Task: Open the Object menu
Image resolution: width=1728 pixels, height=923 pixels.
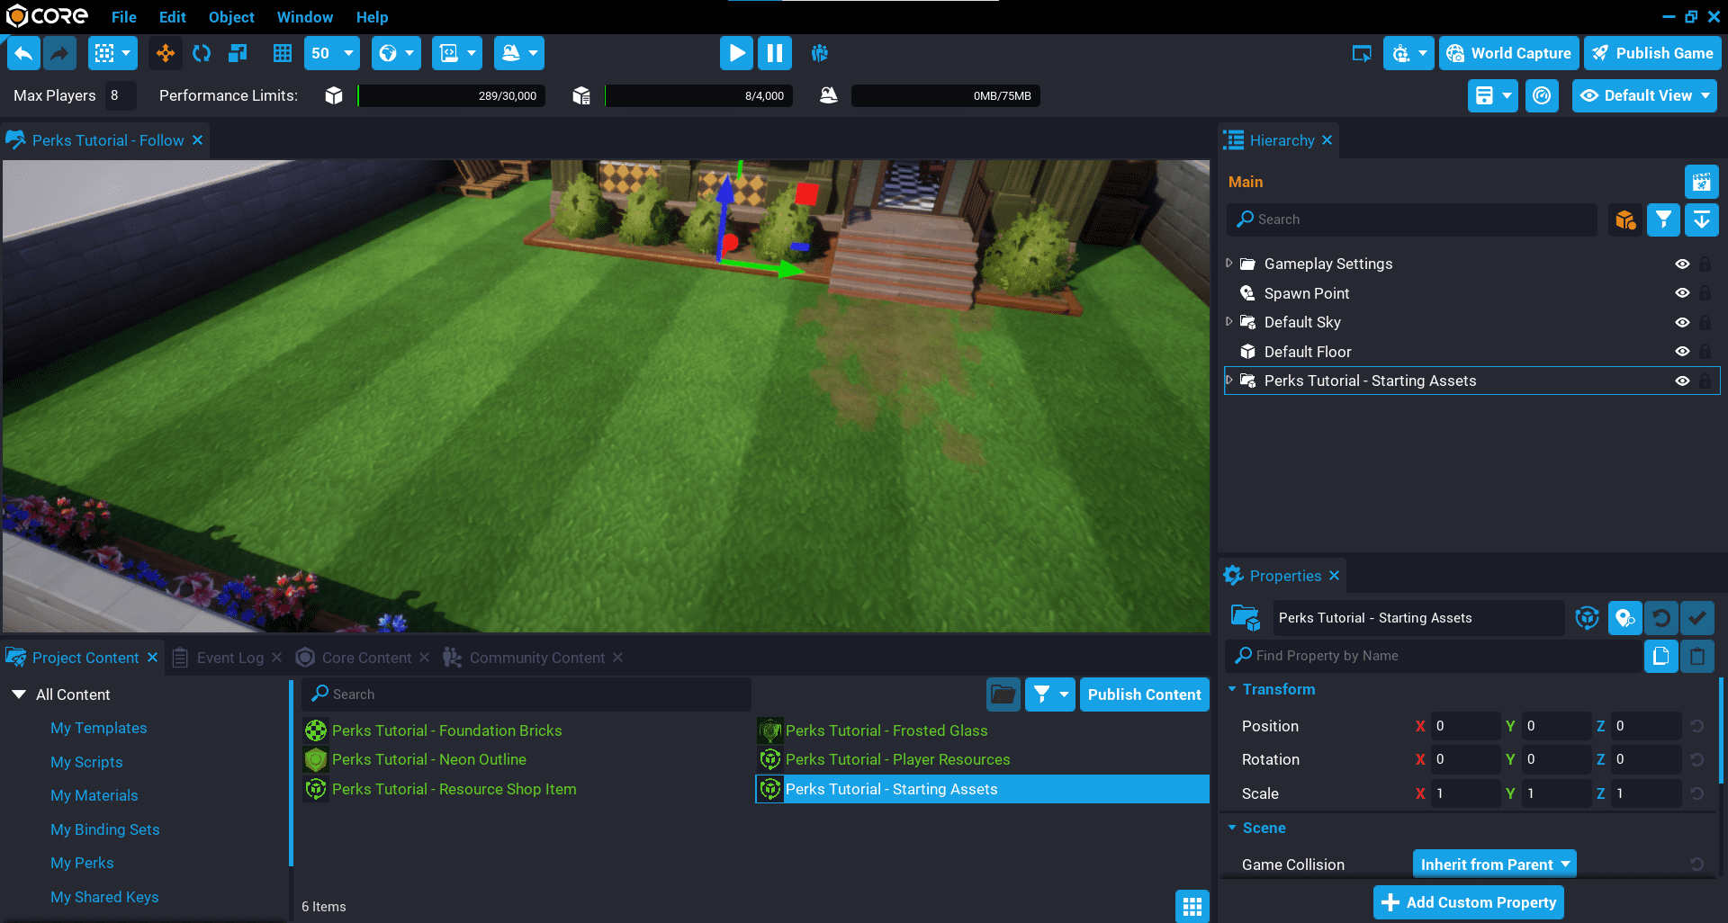Action: [x=231, y=17]
